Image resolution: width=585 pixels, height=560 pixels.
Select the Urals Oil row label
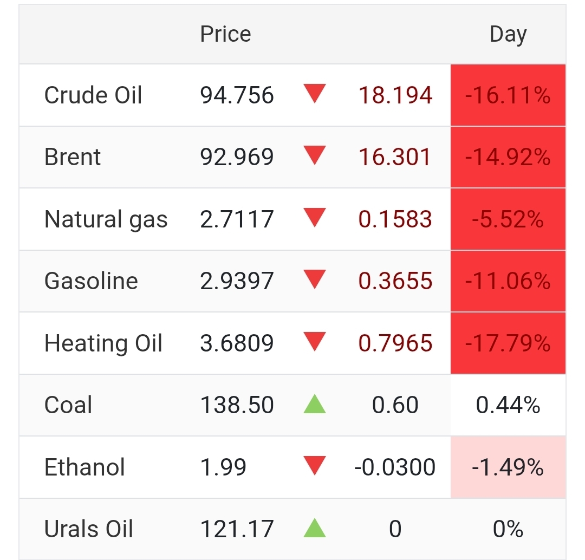coord(89,529)
